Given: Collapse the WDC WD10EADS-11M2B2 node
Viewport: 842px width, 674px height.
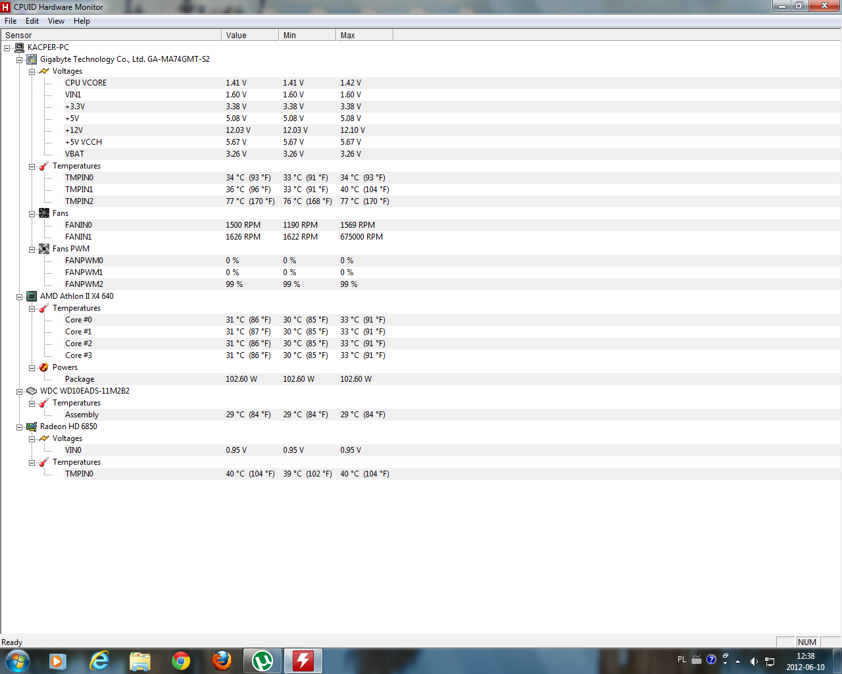Looking at the screenshot, I should pos(19,392).
